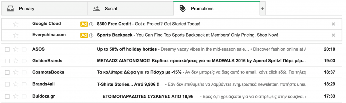Star the Everychina.com ad
The width and height of the screenshot is (346, 103).
click(x=16, y=35)
